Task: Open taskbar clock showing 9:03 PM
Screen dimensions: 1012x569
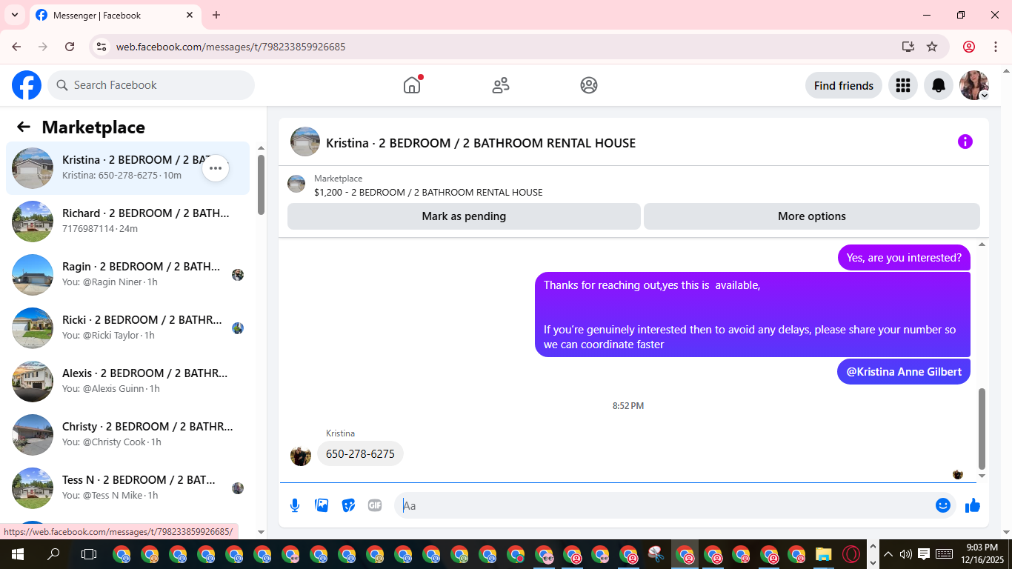Action: (x=982, y=554)
